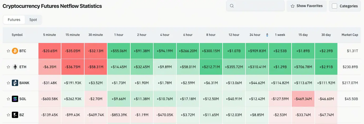Viewport: 364px width, 124px height.
Task: Tick the Categories checkbox
Action: [x=335, y=6]
